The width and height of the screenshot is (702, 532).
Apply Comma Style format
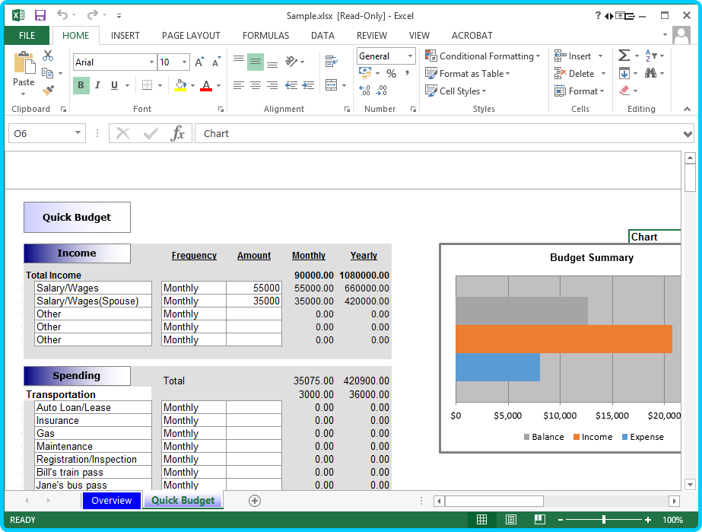408,74
